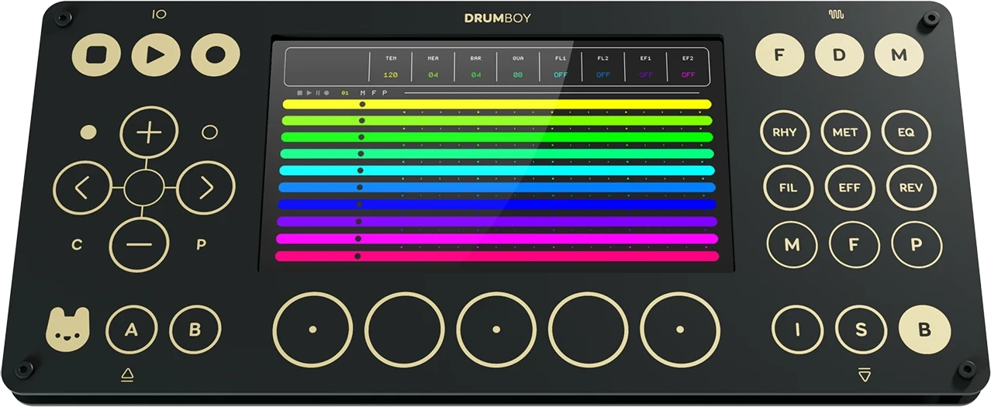The width and height of the screenshot is (991, 407).
Task: Start playback with the large Play button
Action: click(x=156, y=54)
